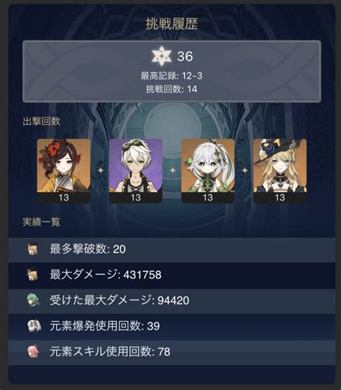The height and width of the screenshot is (390, 341).
Task: Open the 元素スキル使用回数: 78 row
Action: point(172,353)
